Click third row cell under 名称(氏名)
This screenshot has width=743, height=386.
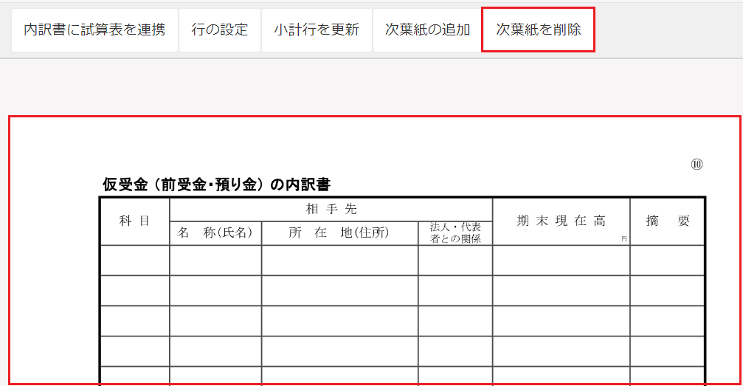(x=215, y=321)
